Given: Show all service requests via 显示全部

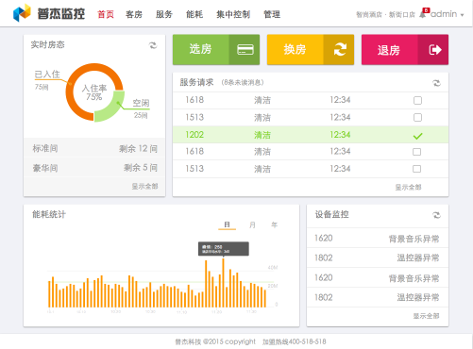Looking at the screenshot, I should pos(408,188).
